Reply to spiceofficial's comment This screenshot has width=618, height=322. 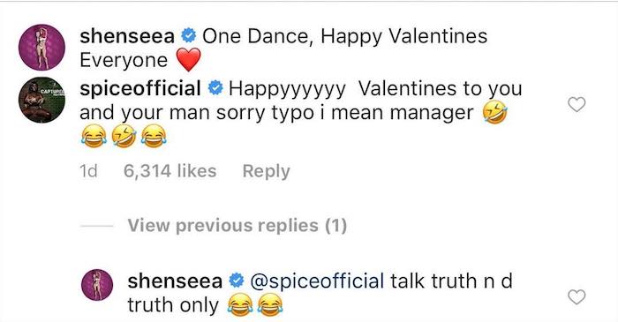[267, 171]
